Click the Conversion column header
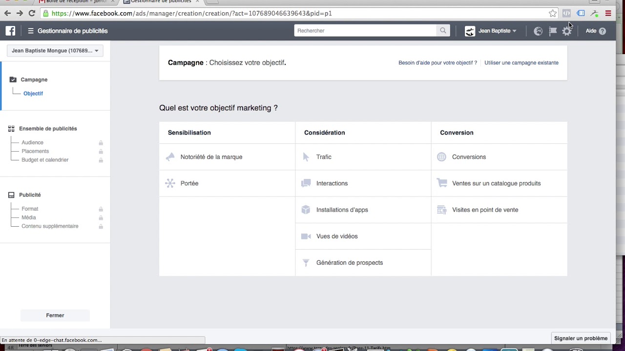Image resolution: width=625 pixels, height=351 pixels. 457,133
